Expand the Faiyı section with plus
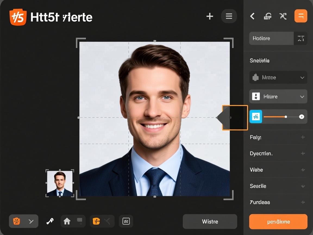313x235 pixels. (x=303, y=137)
